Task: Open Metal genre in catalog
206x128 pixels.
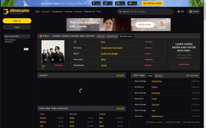Action: (101, 126)
